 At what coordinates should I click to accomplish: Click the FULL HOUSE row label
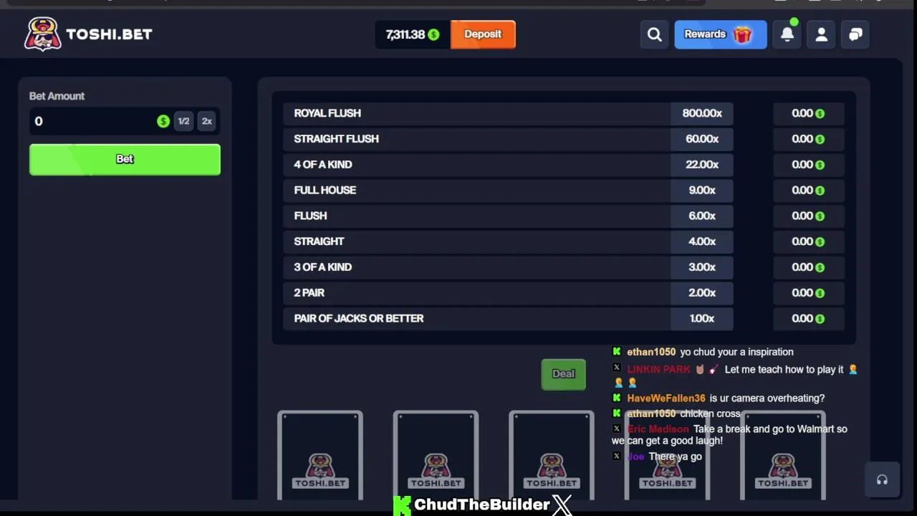(x=325, y=190)
